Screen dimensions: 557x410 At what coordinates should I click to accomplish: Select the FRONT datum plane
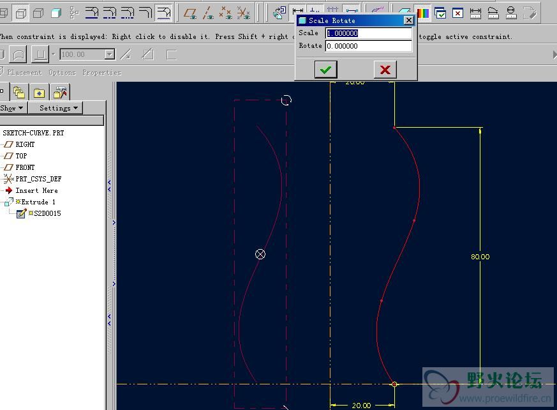pos(25,167)
